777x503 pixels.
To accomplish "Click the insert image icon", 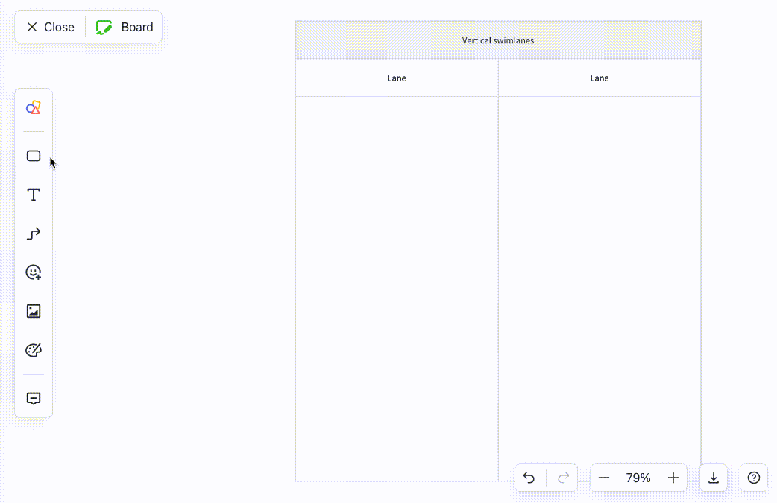I will 34,311.
